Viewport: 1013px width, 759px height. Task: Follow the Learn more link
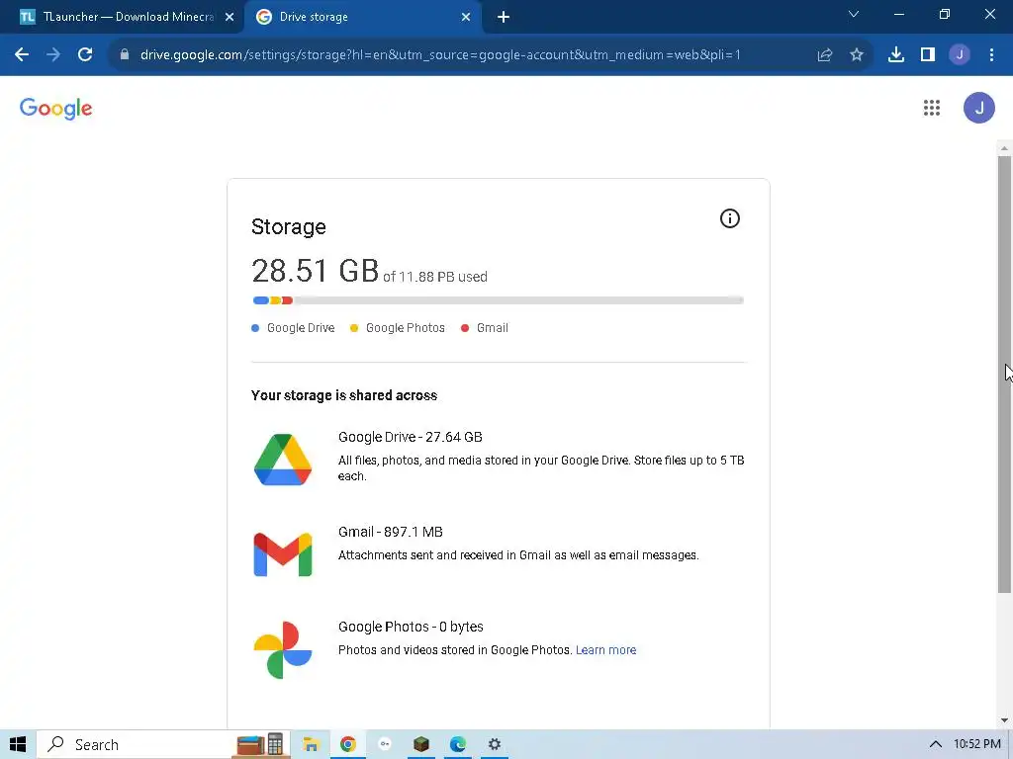point(606,650)
